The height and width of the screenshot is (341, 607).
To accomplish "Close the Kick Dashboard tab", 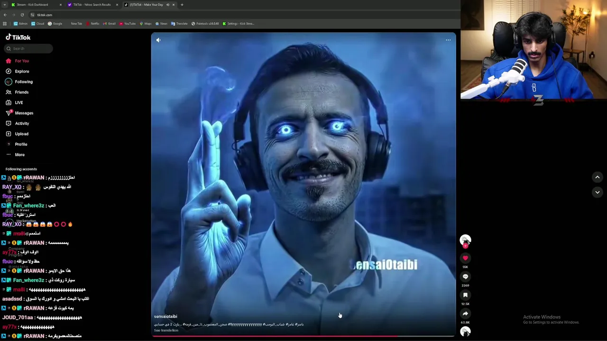I will (61, 5).
